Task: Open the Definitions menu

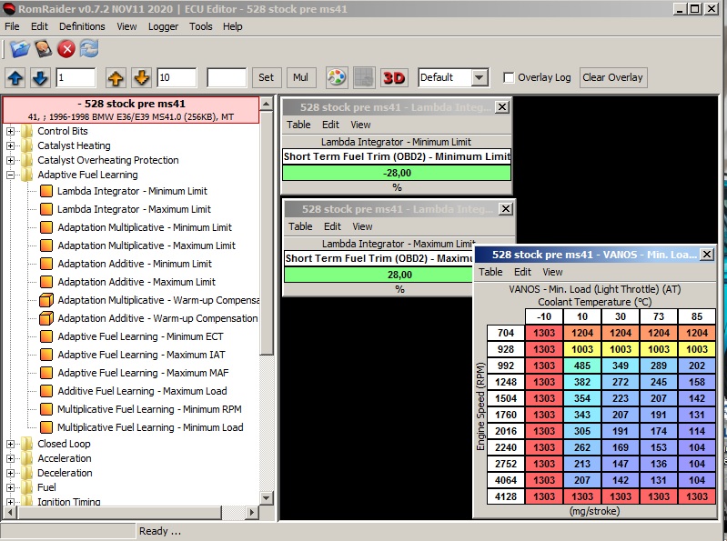Action: (x=82, y=26)
